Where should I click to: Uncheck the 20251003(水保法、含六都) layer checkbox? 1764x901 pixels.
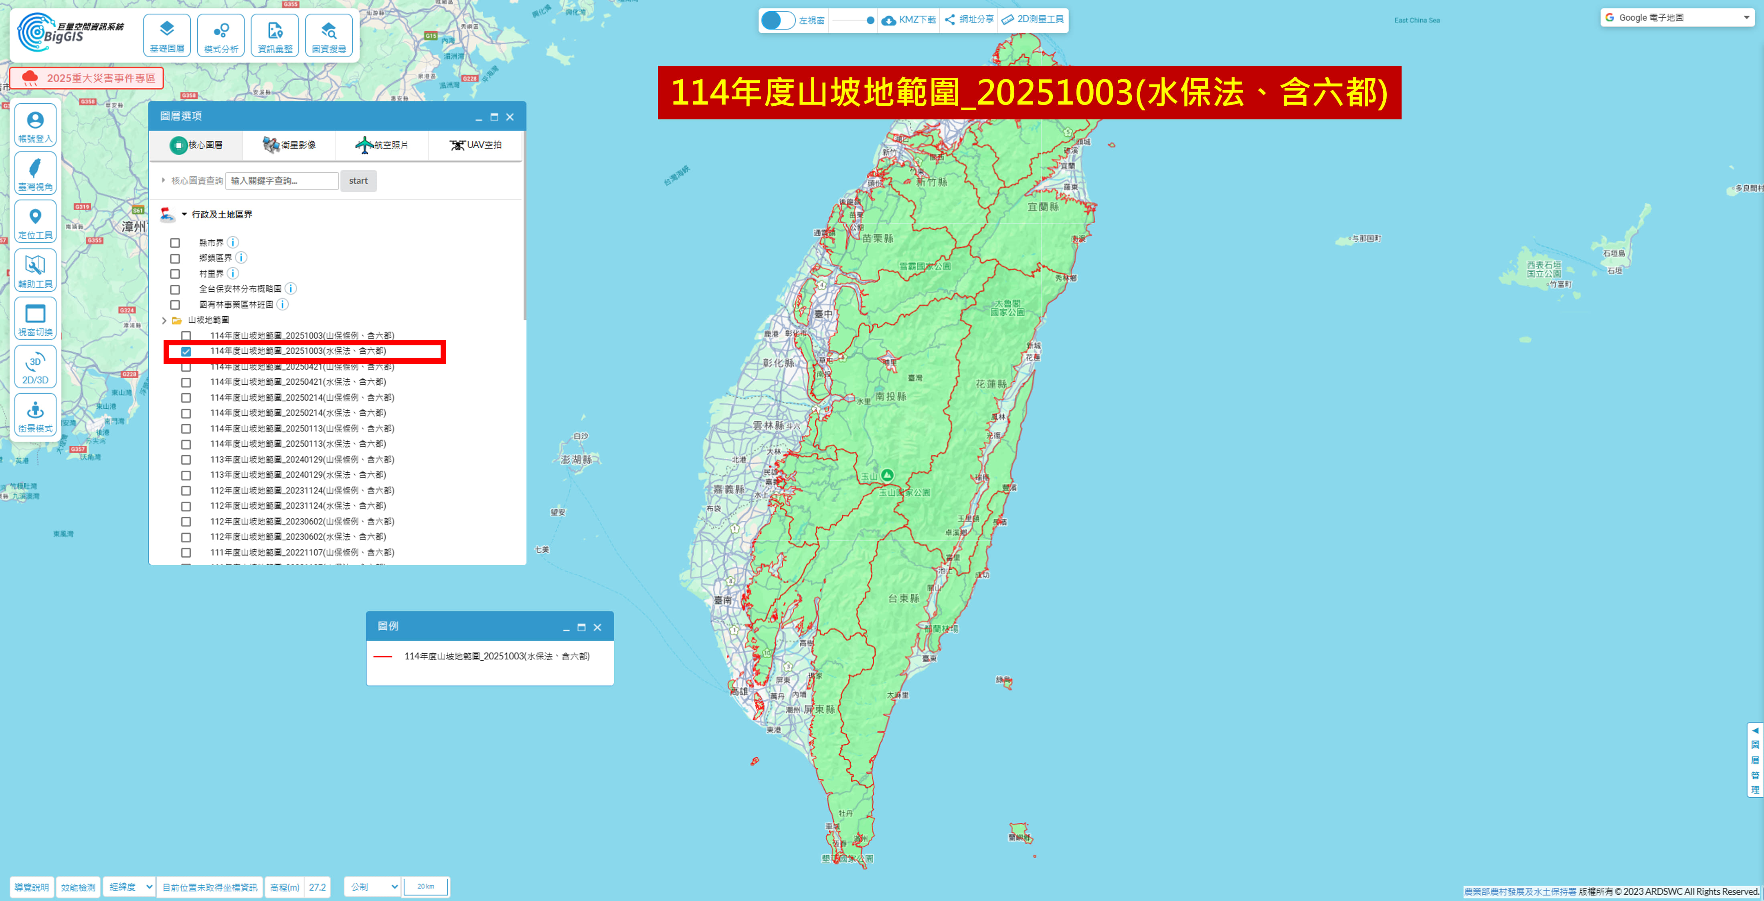click(186, 352)
